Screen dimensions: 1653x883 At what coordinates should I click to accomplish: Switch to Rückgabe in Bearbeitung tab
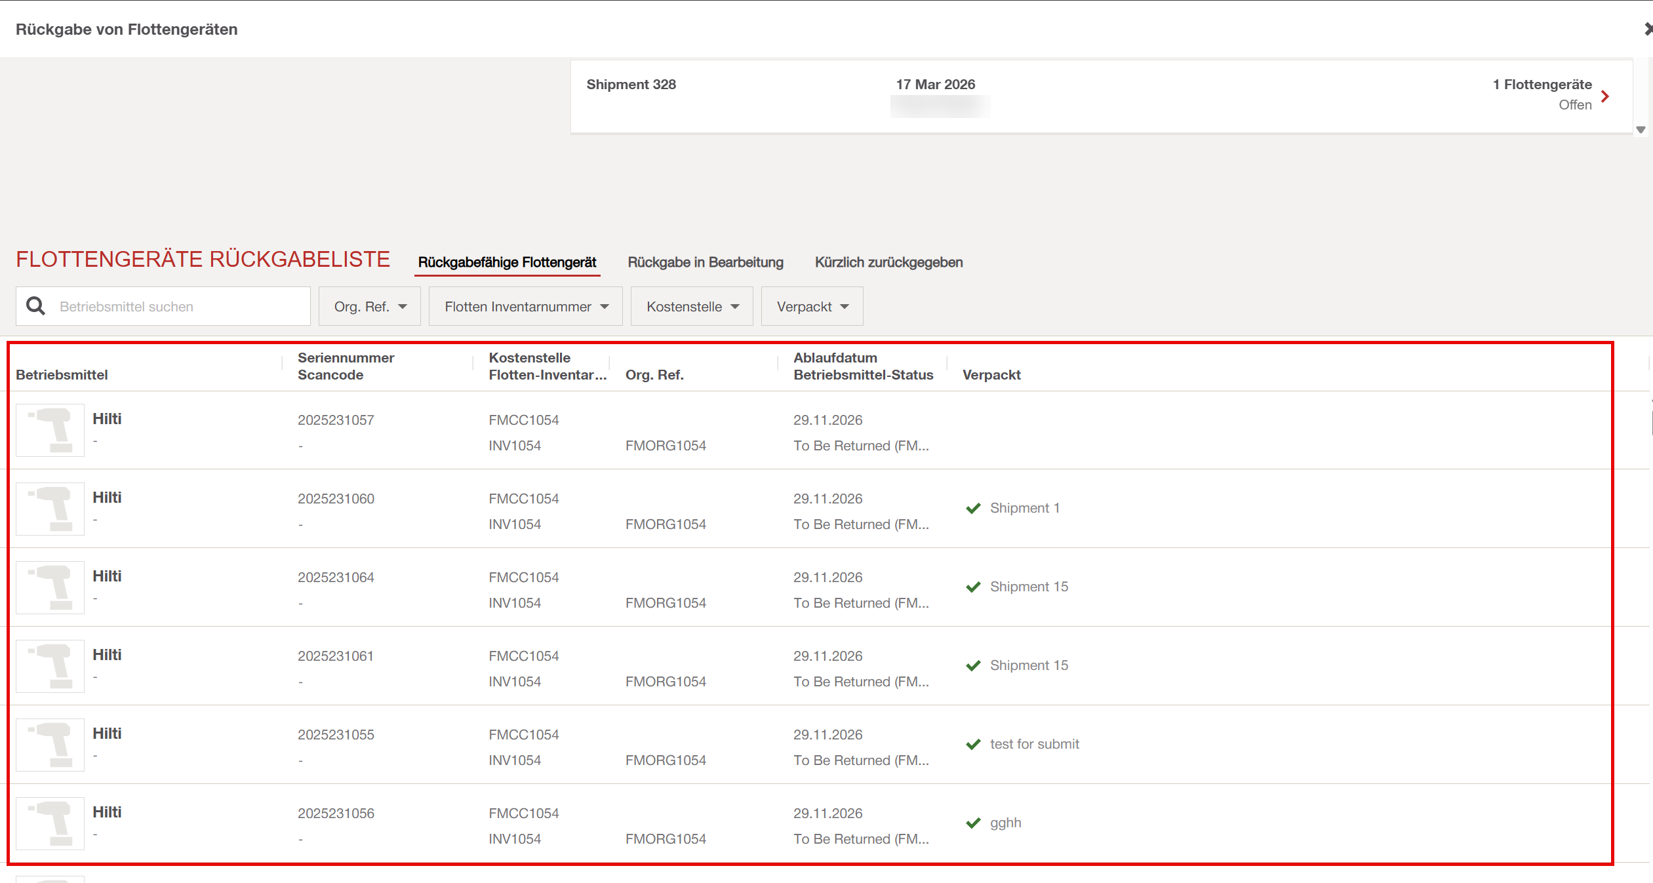706,262
